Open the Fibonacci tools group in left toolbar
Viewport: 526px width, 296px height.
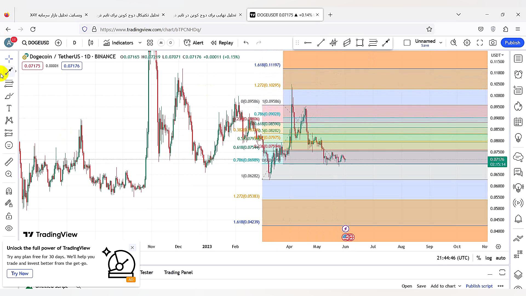pyautogui.click(x=9, y=84)
